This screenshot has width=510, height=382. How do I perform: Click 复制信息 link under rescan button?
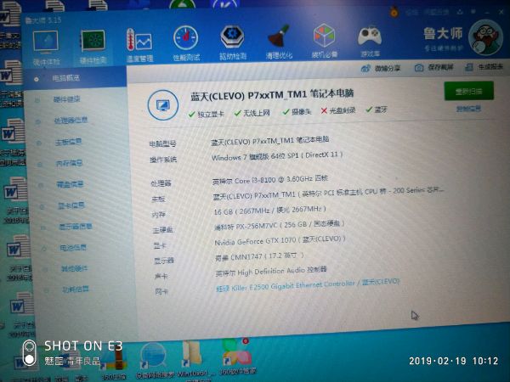coord(468,109)
